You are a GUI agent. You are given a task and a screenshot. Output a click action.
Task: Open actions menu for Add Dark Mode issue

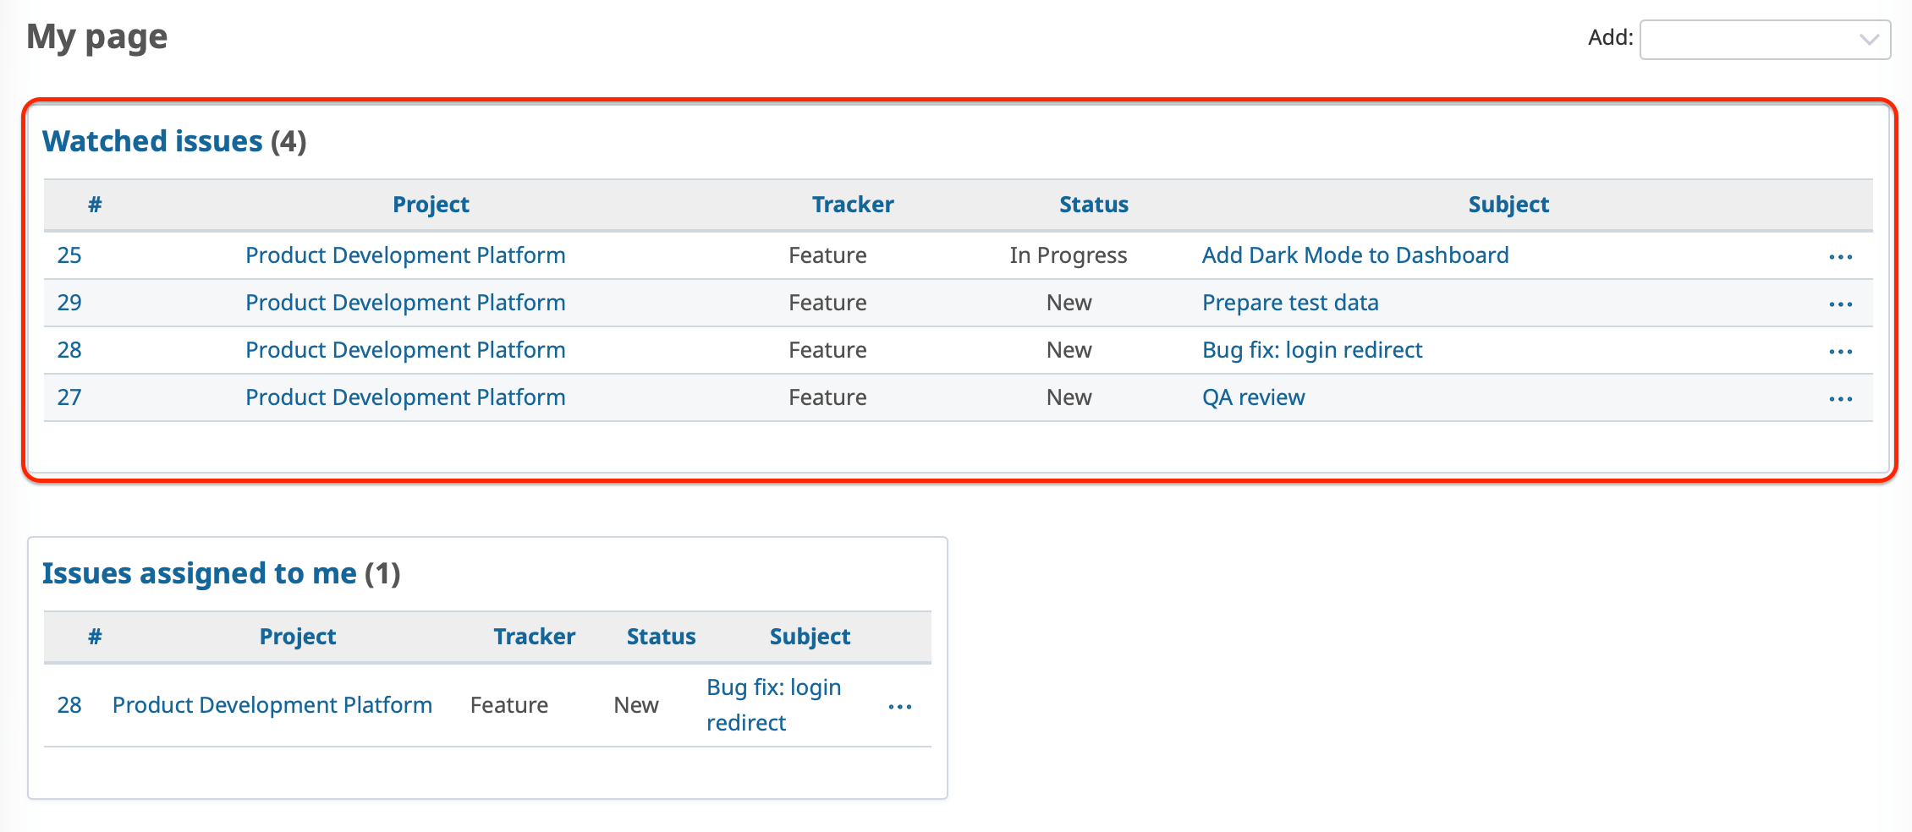click(1840, 256)
